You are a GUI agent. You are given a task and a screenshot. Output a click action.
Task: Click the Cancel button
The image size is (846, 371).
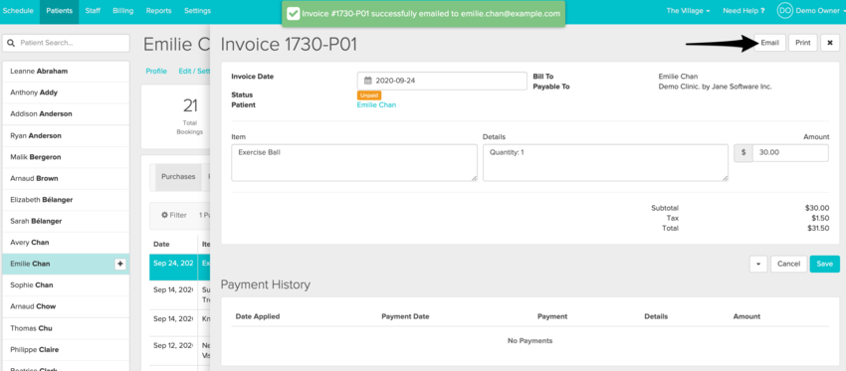click(789, 265)
